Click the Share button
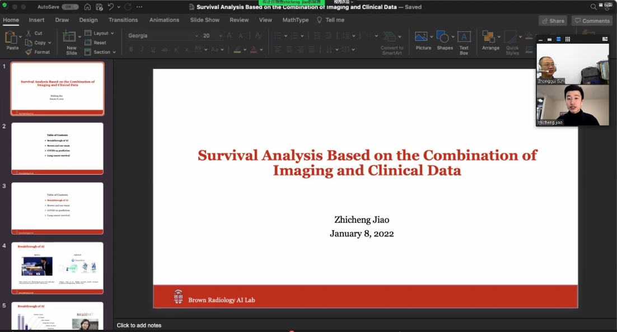Image resolution: width=617 pixels, height=332 pixels. click(553, 21)
